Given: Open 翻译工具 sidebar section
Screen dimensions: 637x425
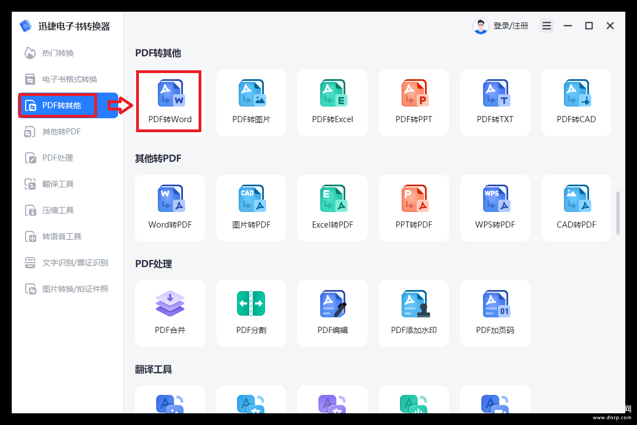Looking at the screenshot, I should tap(68, 184).
